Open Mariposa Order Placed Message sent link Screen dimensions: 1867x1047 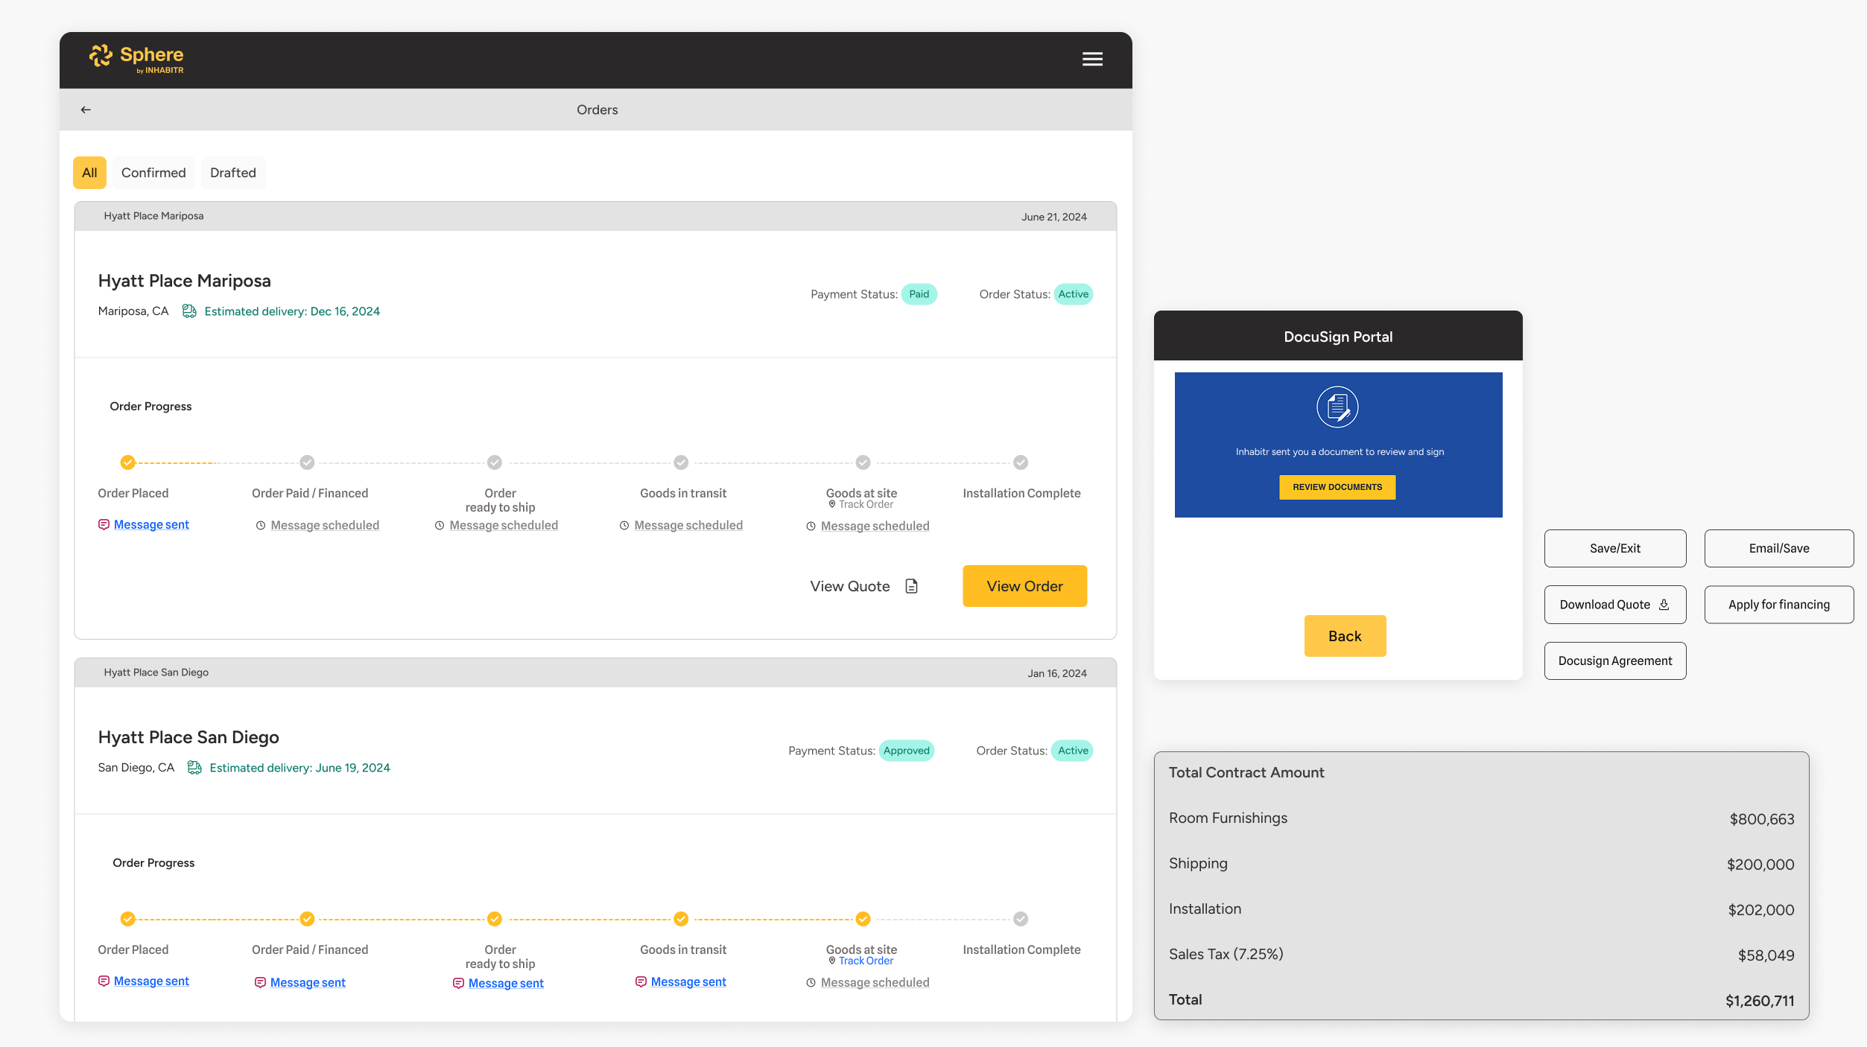[x=151, y=525]
